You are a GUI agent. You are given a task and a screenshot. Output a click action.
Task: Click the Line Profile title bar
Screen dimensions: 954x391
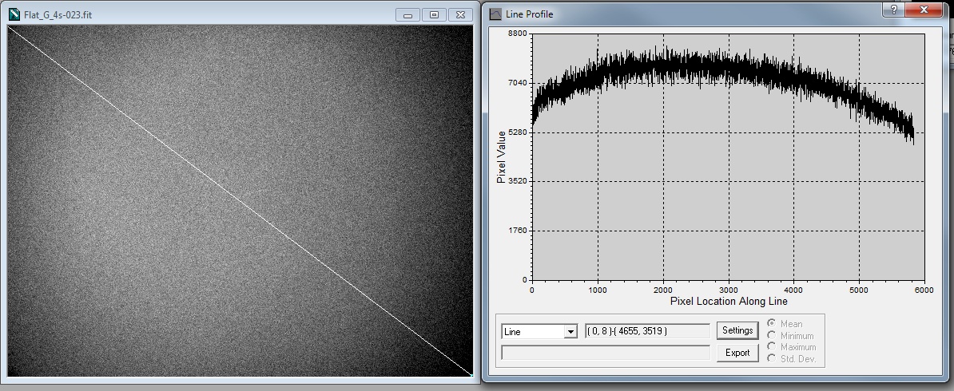coord(679,14)
